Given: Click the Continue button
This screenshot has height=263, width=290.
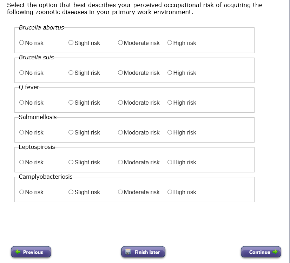Looking at the screenshot, I should (x=261, y=252).
